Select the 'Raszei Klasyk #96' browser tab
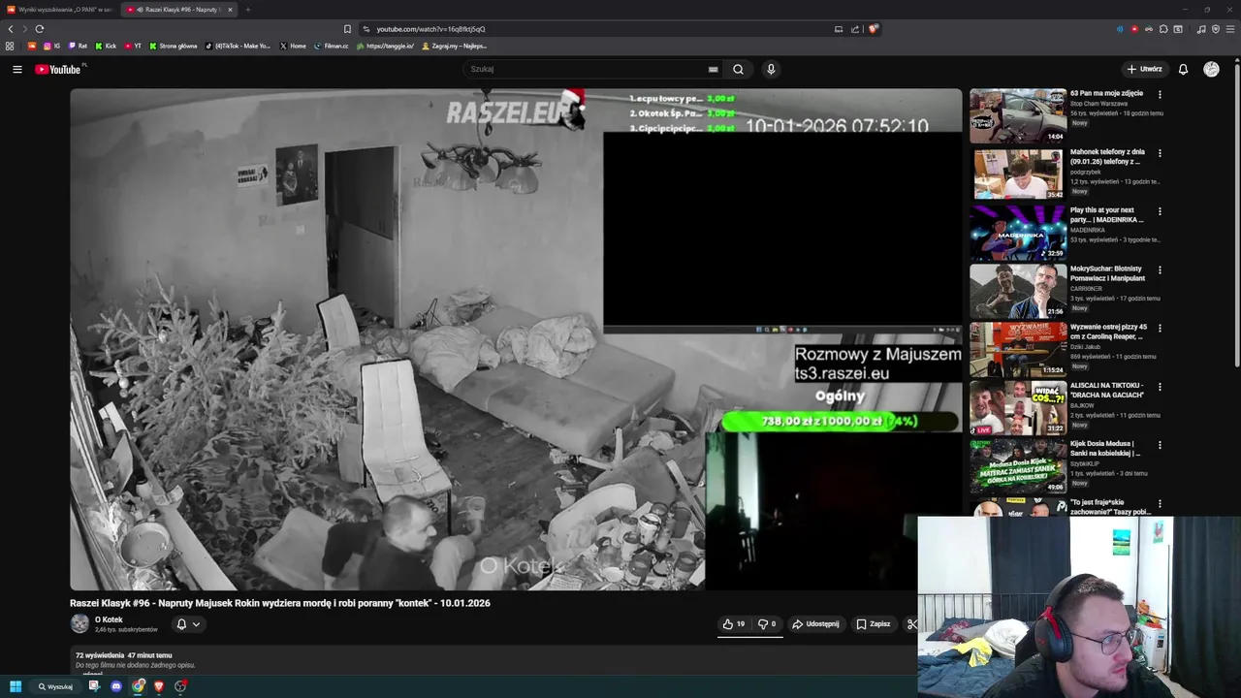The image size is (1241, 698). (179, 10)
